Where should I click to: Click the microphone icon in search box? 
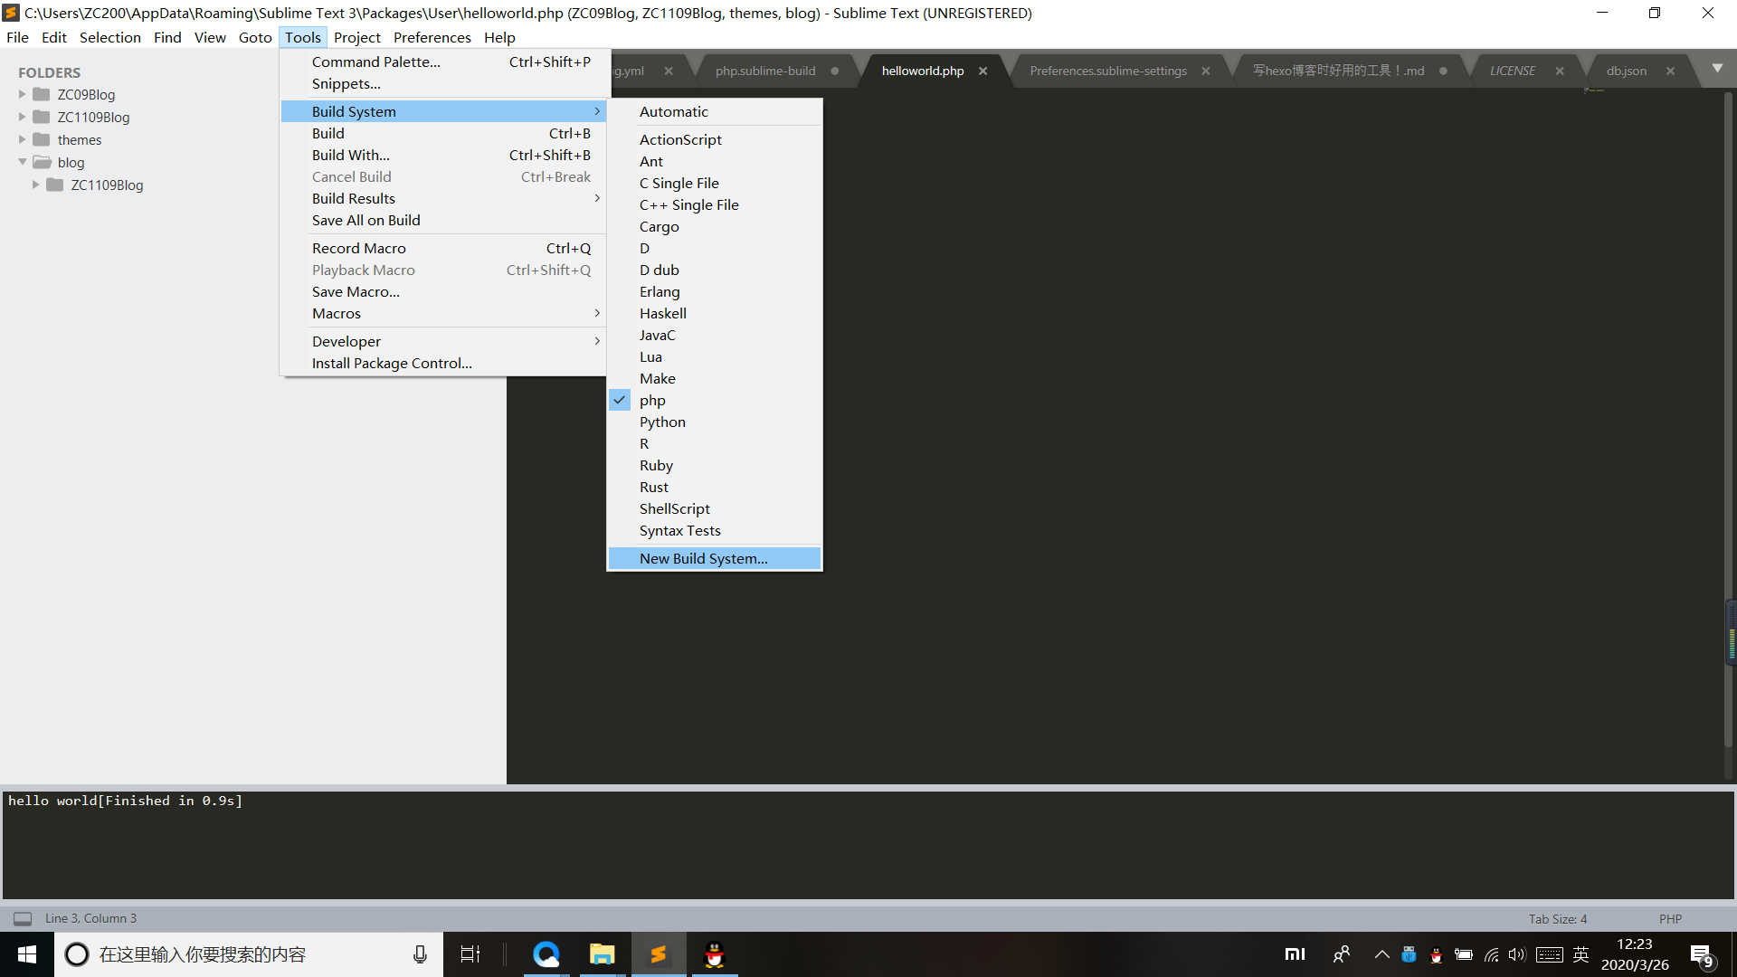coord(420,954)
